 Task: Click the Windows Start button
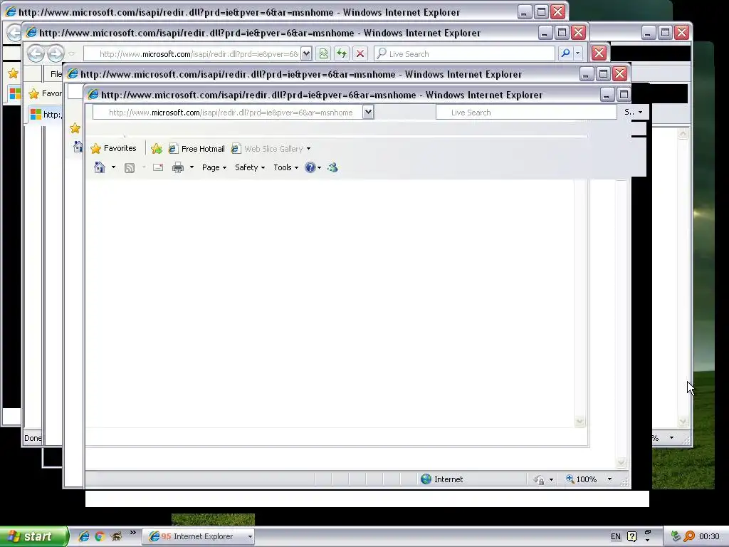click(x=34, y=536)
